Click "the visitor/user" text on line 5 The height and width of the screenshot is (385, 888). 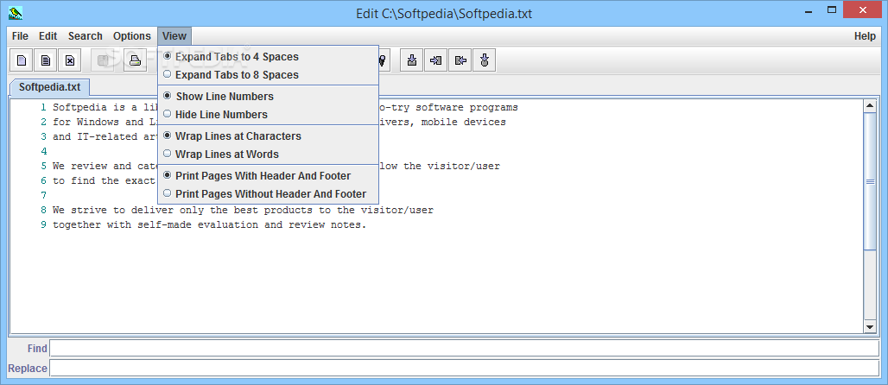pos(452,166)
